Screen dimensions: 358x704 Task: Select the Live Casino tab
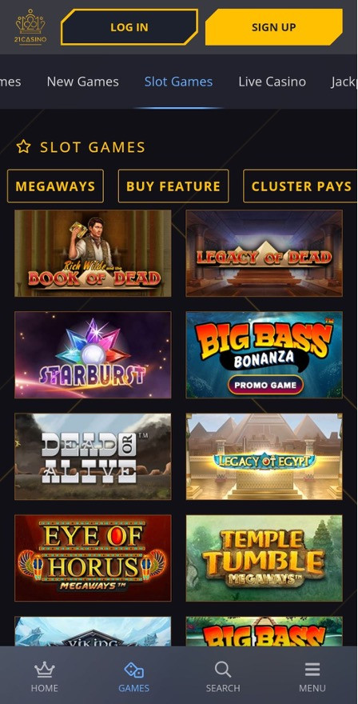pyautogui.click(x=272, y=82)
